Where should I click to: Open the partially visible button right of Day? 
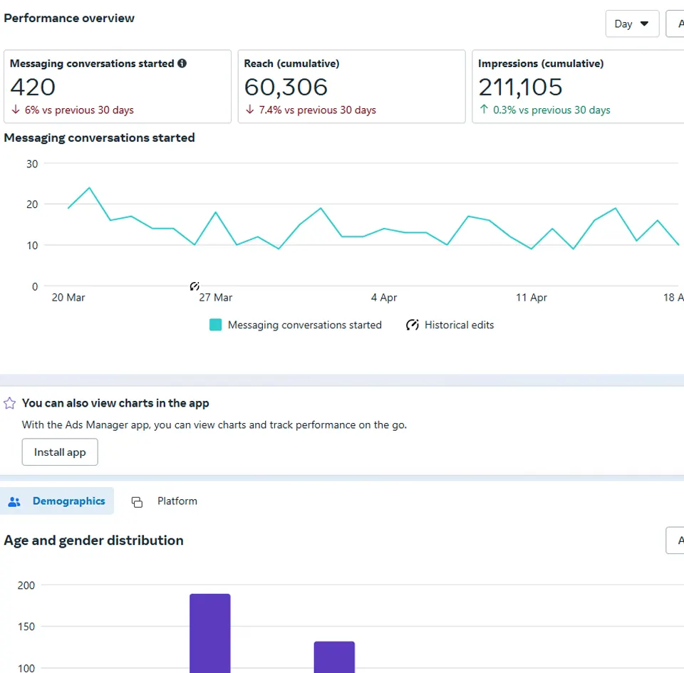675,24
